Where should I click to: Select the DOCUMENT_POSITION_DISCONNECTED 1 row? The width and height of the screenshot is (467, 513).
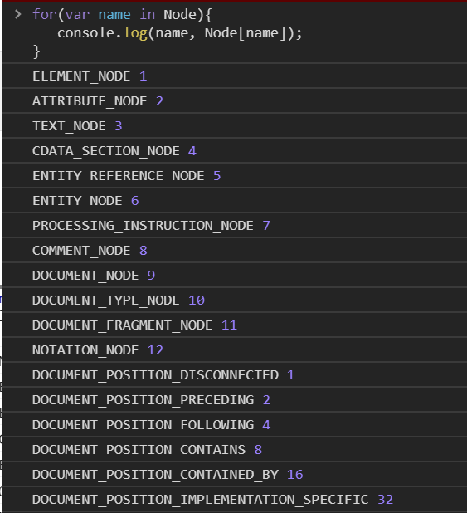click(235, 374)
